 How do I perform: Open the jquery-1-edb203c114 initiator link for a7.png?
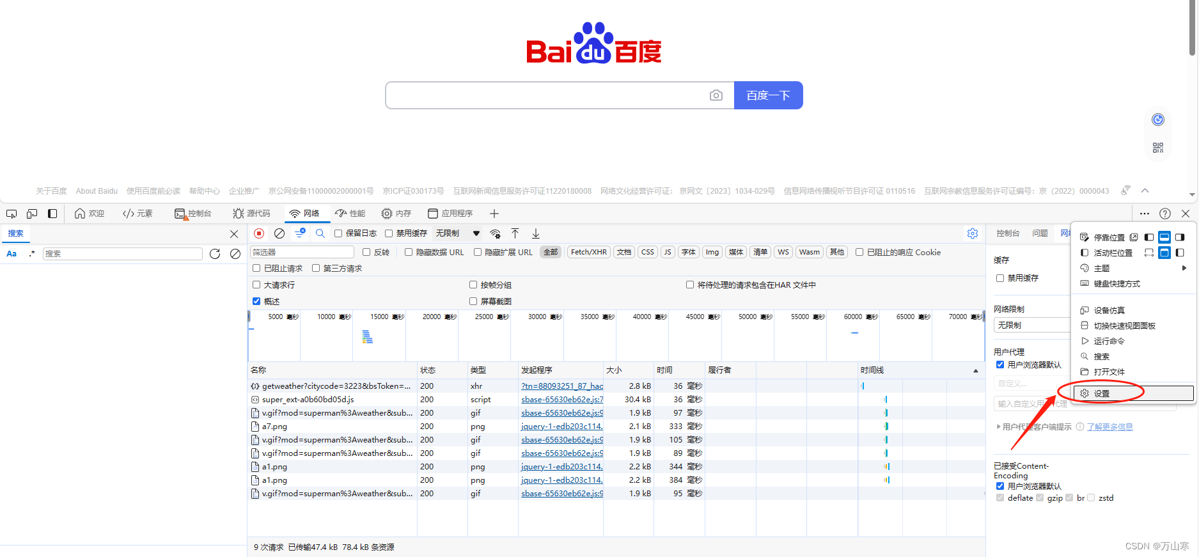pos(562,427)
